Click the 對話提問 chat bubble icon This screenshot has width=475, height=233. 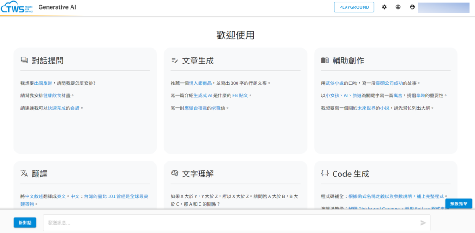pos(25,61)
